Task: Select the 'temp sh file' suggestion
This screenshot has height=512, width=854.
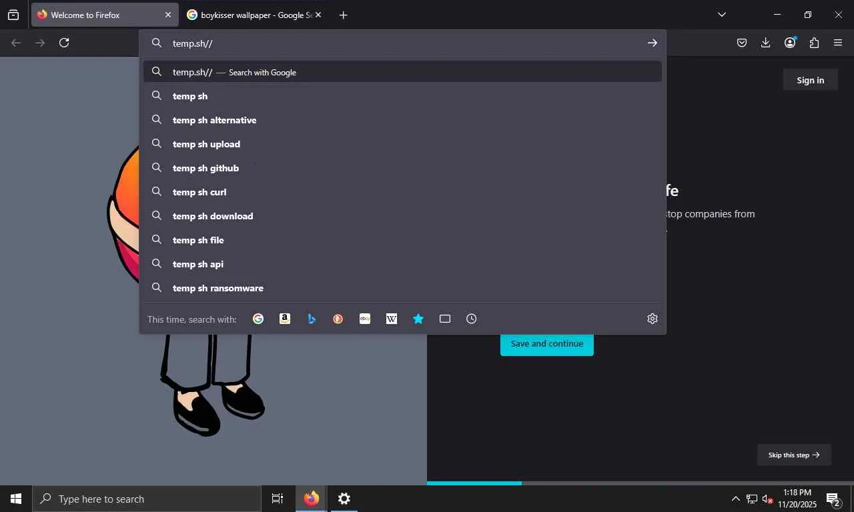Action: coord(402,240)
